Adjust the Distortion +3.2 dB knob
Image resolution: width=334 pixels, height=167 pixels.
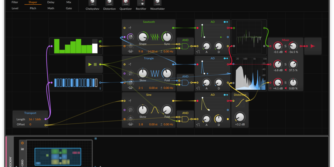point(240,117)
